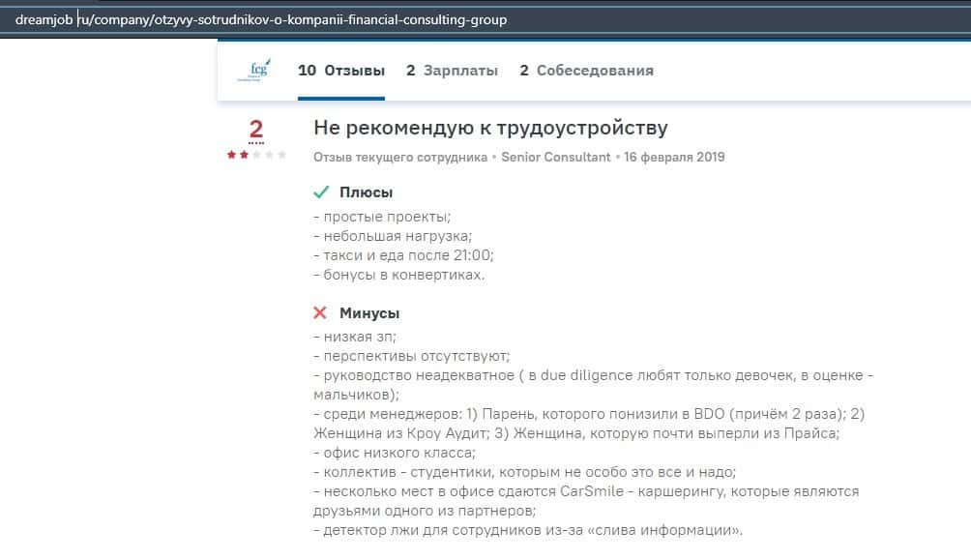Image resolution: width=971 pixels, height=560 pixels.
Task: Click line небольшая нагрузка
Action: (x=393, y=236)
